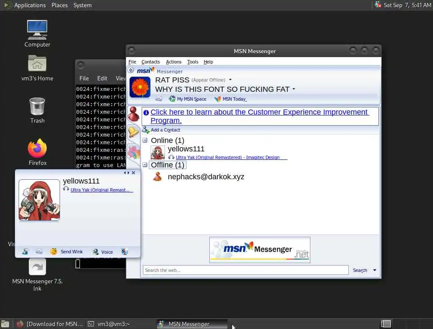Viewport: 433px width, 329px height.
Task: Select yellows111 in the contact list
Action: [186, 149]
